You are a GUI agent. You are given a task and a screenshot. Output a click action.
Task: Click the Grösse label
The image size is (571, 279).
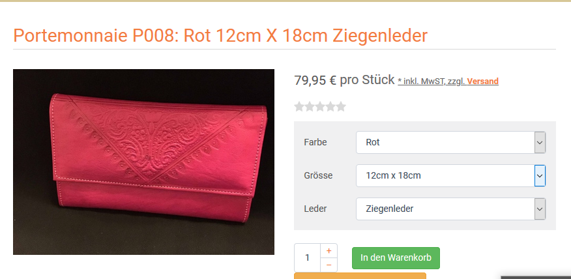tap(318, 175)
